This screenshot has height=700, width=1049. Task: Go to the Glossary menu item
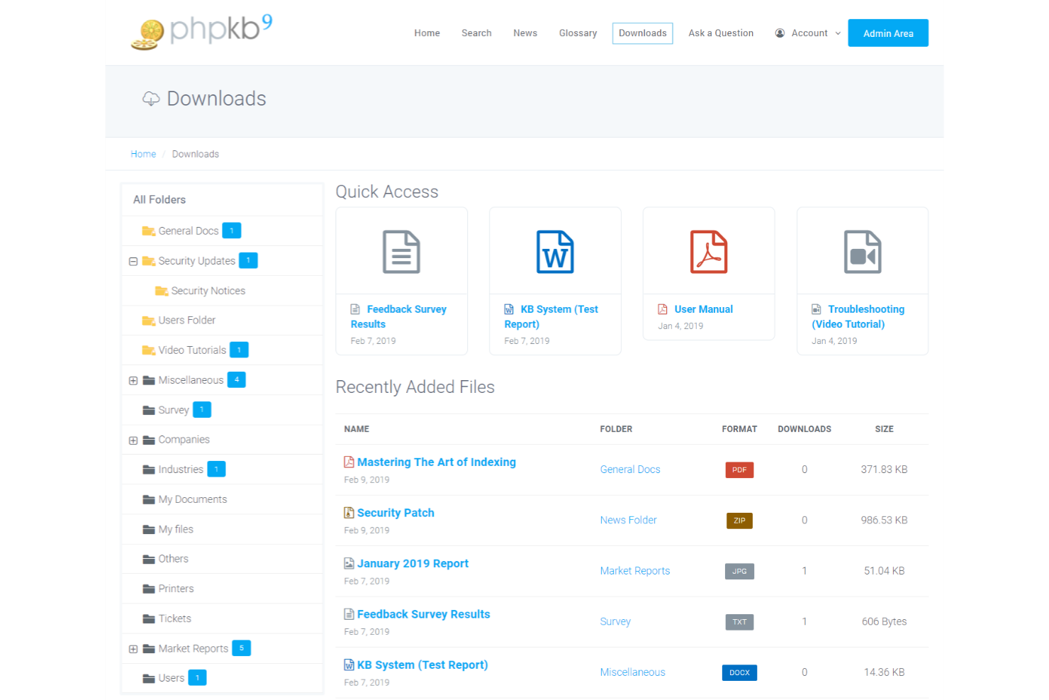coord(578,33)
